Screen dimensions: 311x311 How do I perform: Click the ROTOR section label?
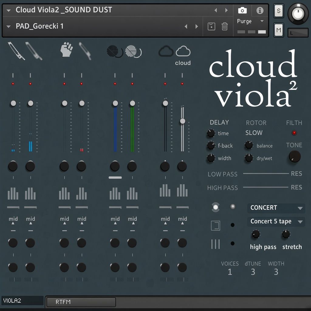pos(256,123)
